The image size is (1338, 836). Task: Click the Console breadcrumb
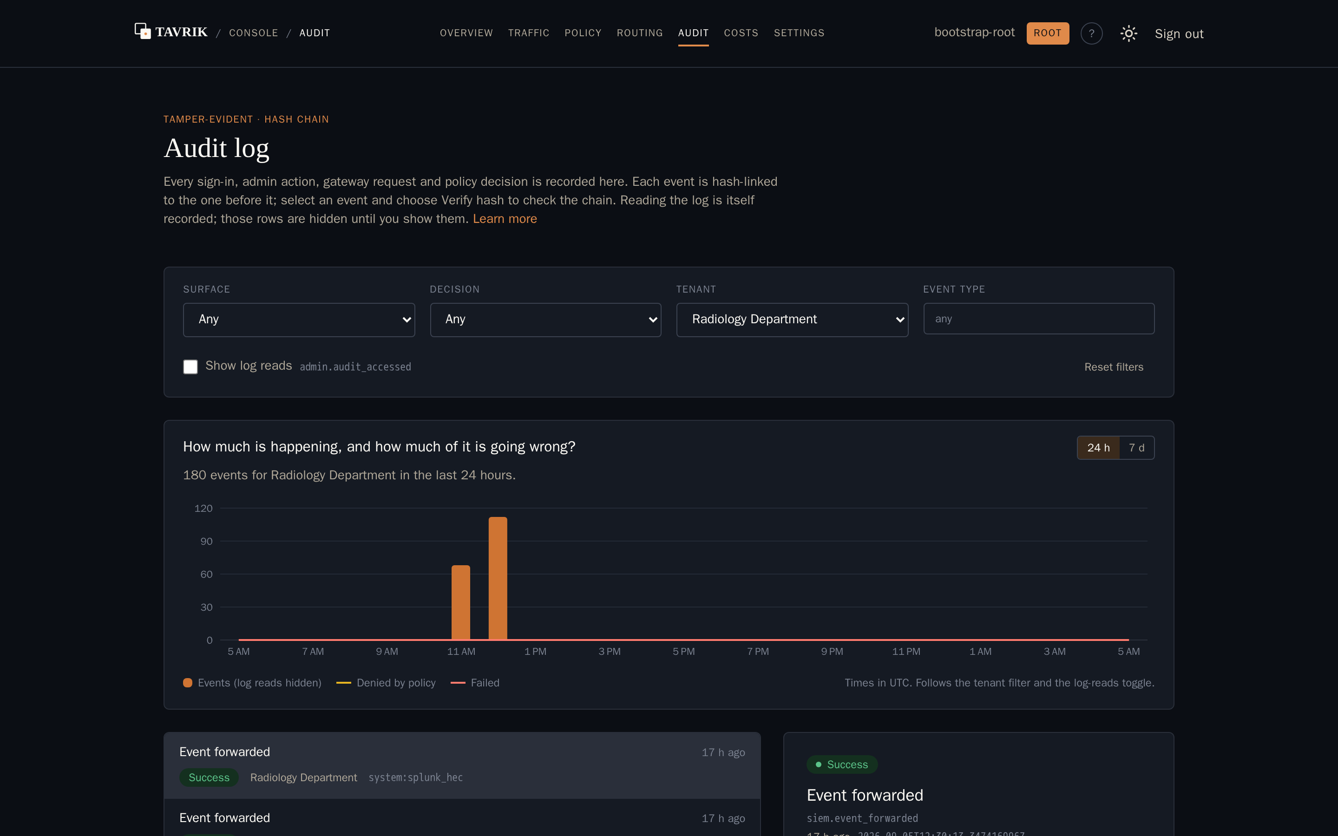pos(253,33)
